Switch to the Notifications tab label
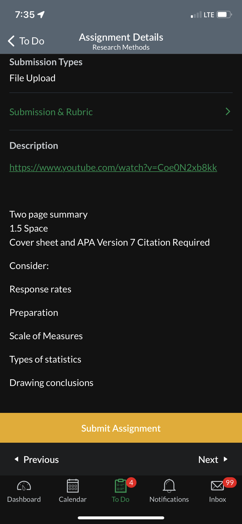 point(169,499)
